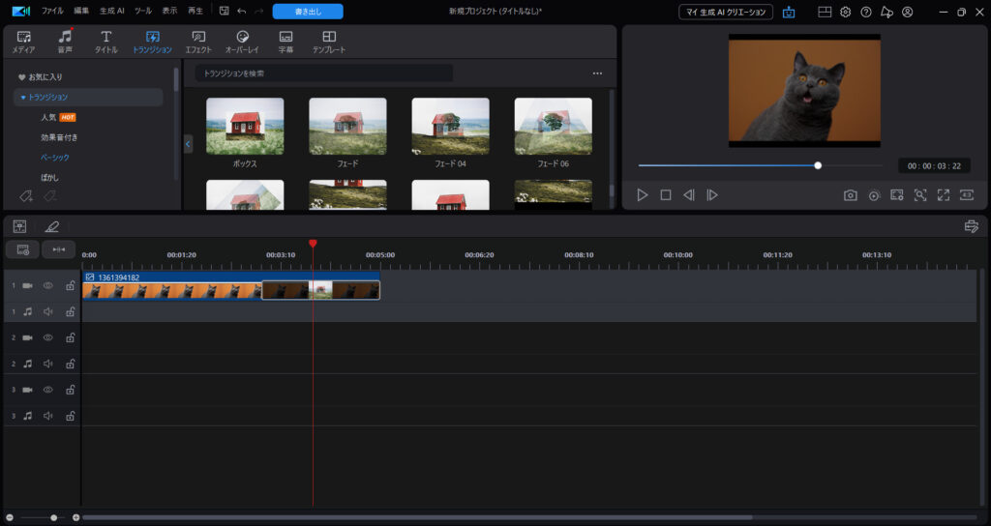991x526 pixels.
Task: Collapse the sidebar with left arrow handle
Action: pyautogui.click(x=188, y=143)
